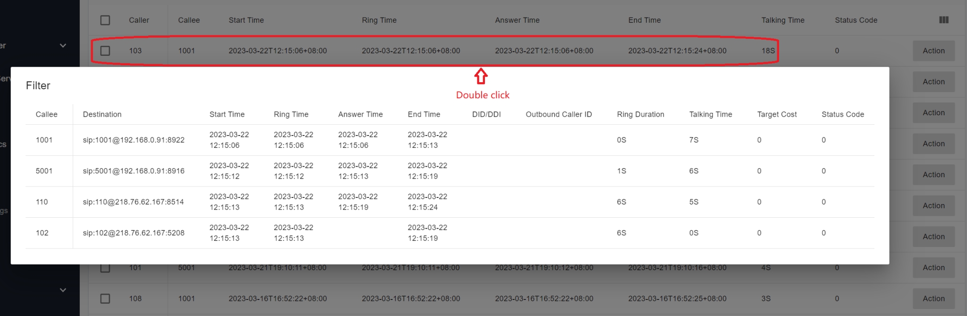Select callee 5001 row in Filter dialog
This screenshot has width=967, height=316.
pos(44,171)
